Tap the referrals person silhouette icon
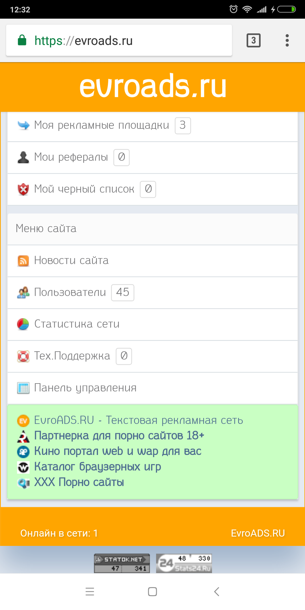This screenshot has height=610, width=305. 23,157
